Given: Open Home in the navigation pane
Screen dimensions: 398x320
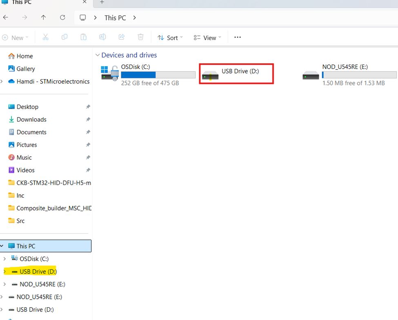Looking at the screenshot, I should [24, 56].
